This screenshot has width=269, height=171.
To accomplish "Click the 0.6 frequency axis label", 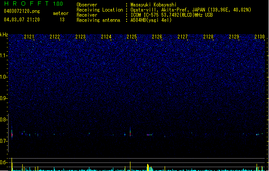I will click(x=3, y=162).
